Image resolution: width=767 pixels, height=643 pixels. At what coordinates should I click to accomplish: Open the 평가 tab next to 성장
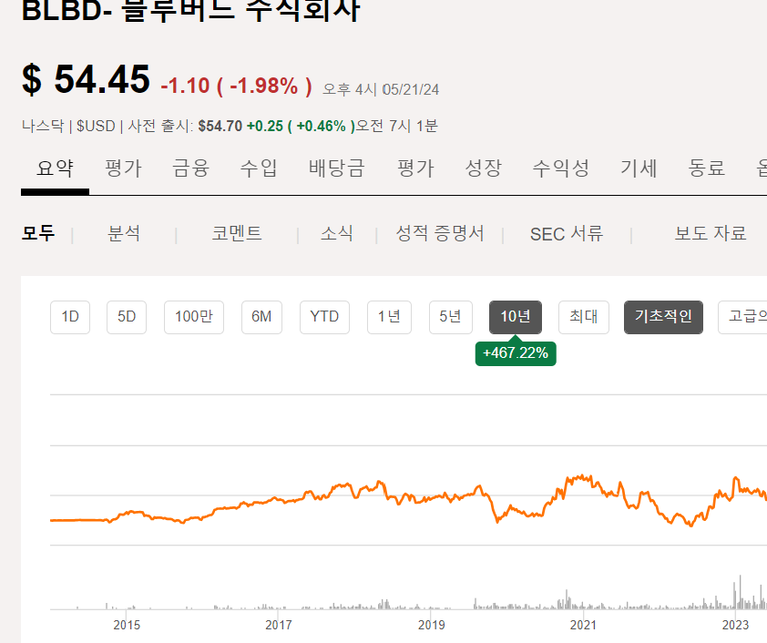click(x=415, y=168)
